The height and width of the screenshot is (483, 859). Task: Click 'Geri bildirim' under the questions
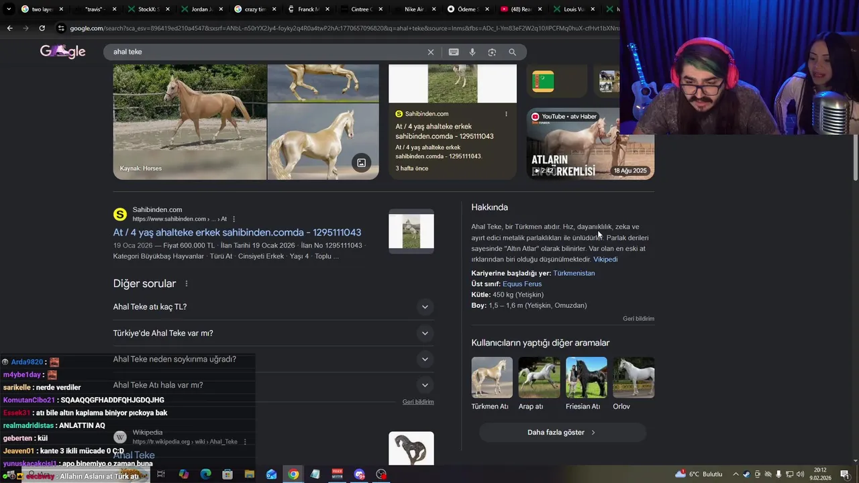tap(418, 402)
